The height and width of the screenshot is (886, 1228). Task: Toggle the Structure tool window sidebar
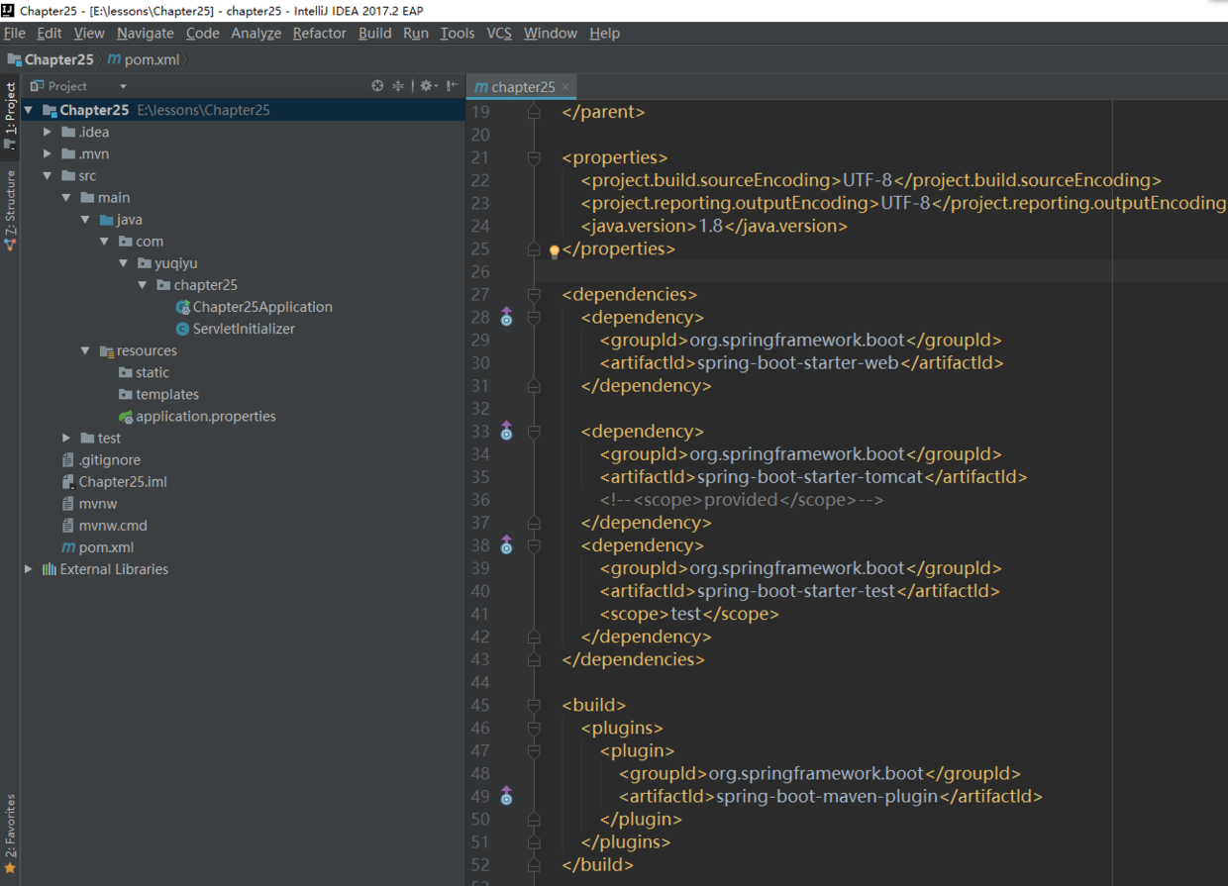click(10, 210)
